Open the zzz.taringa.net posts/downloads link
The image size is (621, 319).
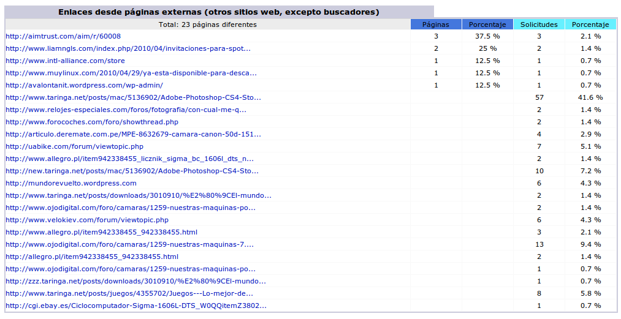coord(135,282)
